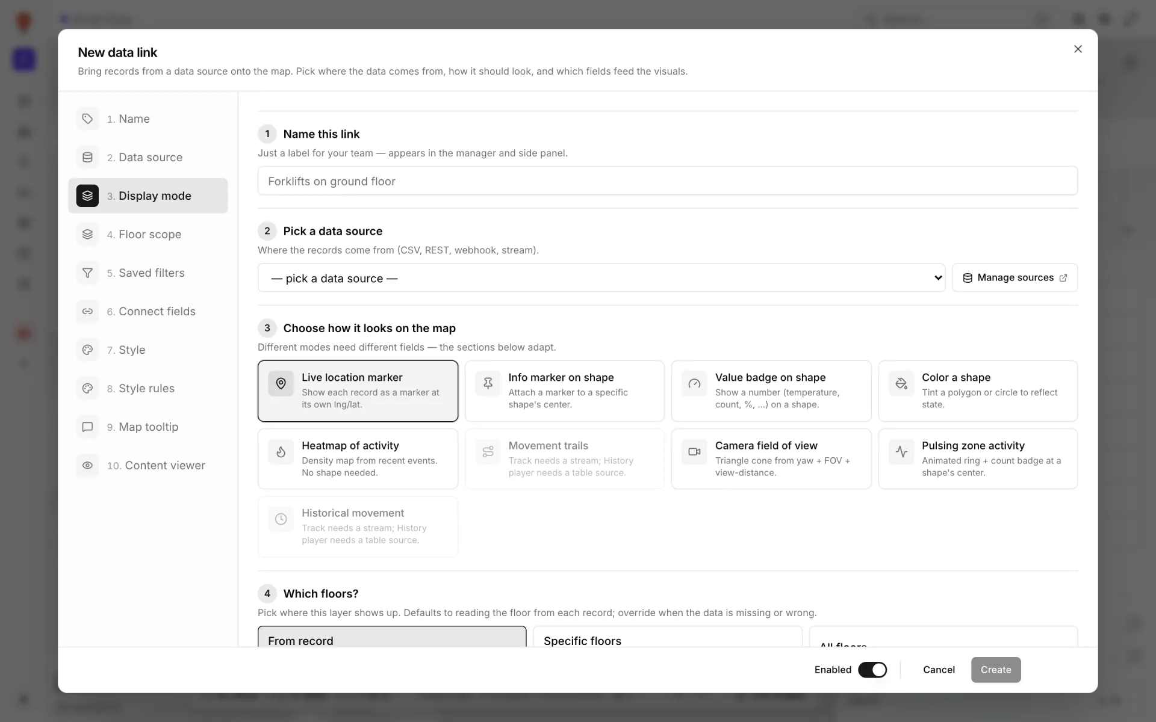Screen dimensions: 1156x722
Task: Click the map pin icon in Live location marker card
Action: point(281,383)
